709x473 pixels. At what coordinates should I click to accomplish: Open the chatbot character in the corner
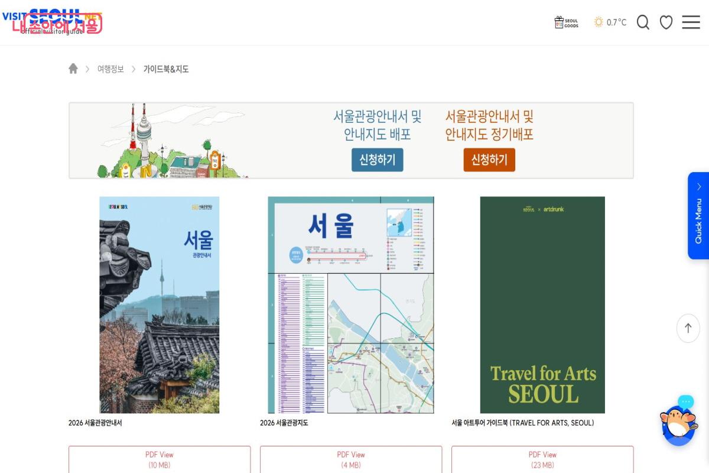pos(678,425)
